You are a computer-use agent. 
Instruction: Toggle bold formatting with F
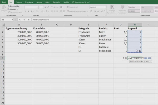(x=26, y=11)
